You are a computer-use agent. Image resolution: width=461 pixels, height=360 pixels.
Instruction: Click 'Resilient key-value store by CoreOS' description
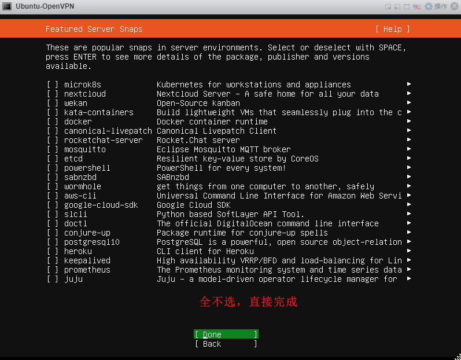pos(238,159)
